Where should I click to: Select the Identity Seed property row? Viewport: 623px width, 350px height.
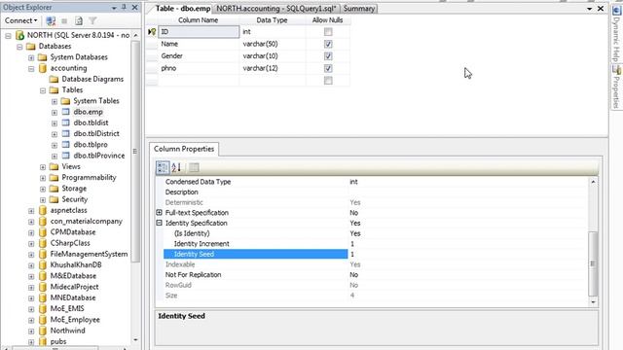click(x=255, y=254)
